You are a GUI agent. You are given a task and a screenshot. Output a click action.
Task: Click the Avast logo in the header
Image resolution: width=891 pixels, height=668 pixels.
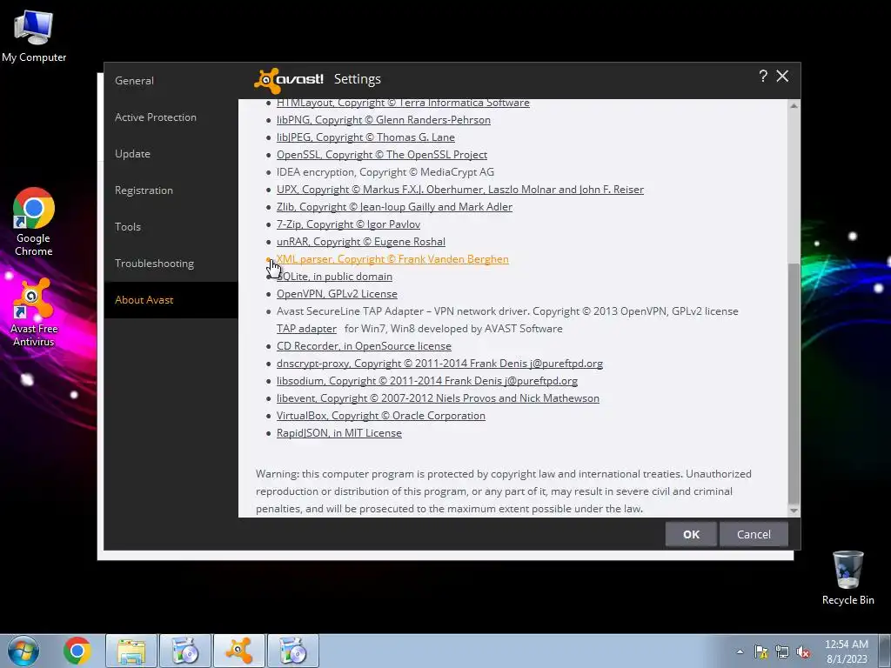289,80
